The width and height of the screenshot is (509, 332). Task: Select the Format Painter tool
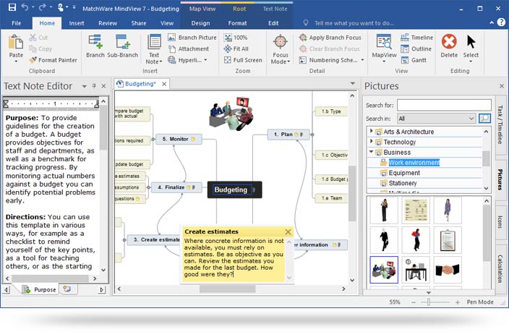pos(54,60)
